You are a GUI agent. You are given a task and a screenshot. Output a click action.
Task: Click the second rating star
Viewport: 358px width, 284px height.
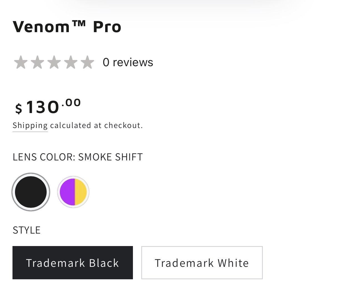point(37,62)
